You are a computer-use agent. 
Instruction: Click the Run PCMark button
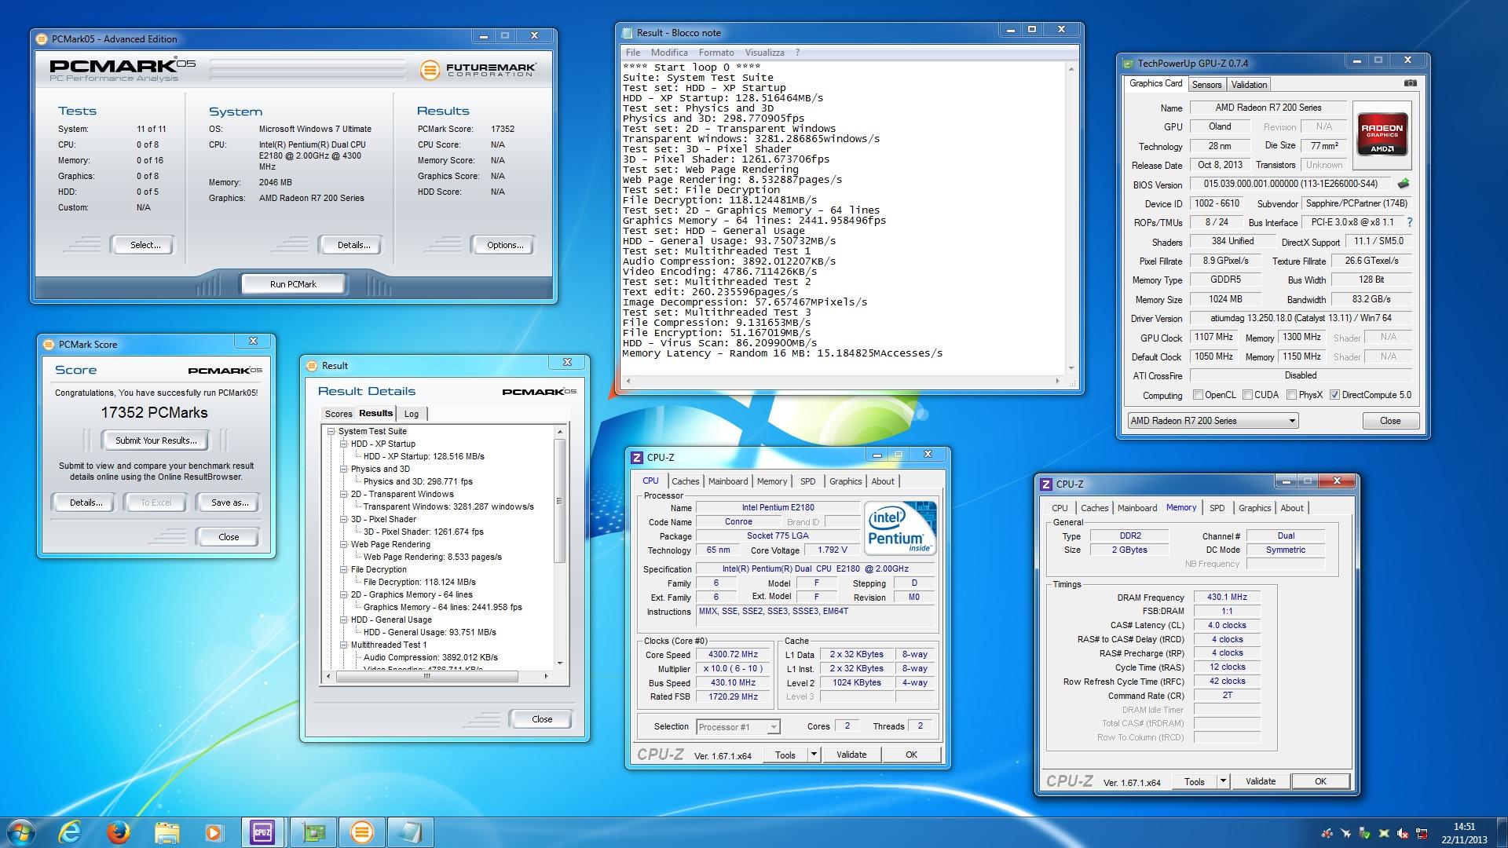coord(293,284)
